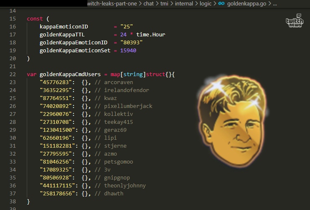
Task: Click the 'gnipgnop' comment
Action: coord(117,178)
